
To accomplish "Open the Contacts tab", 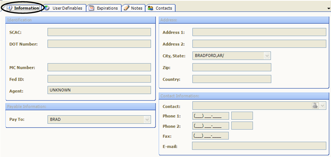I will [x=161, y=8].
